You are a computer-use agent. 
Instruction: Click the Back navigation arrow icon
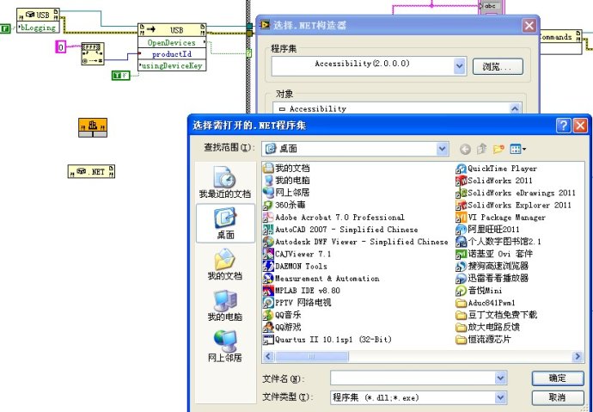tap(465, 149)
